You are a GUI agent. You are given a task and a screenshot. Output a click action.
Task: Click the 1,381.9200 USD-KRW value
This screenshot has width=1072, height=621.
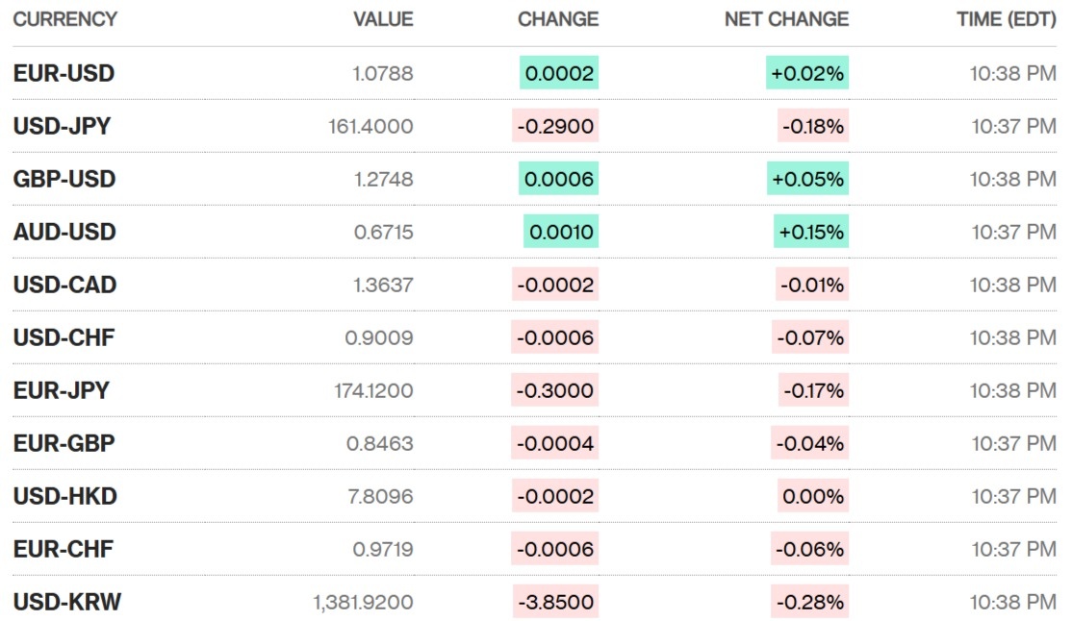coord(363,602)
